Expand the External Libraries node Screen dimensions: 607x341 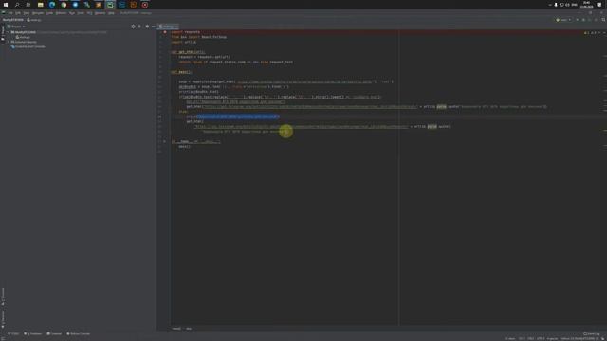point(9,42)
